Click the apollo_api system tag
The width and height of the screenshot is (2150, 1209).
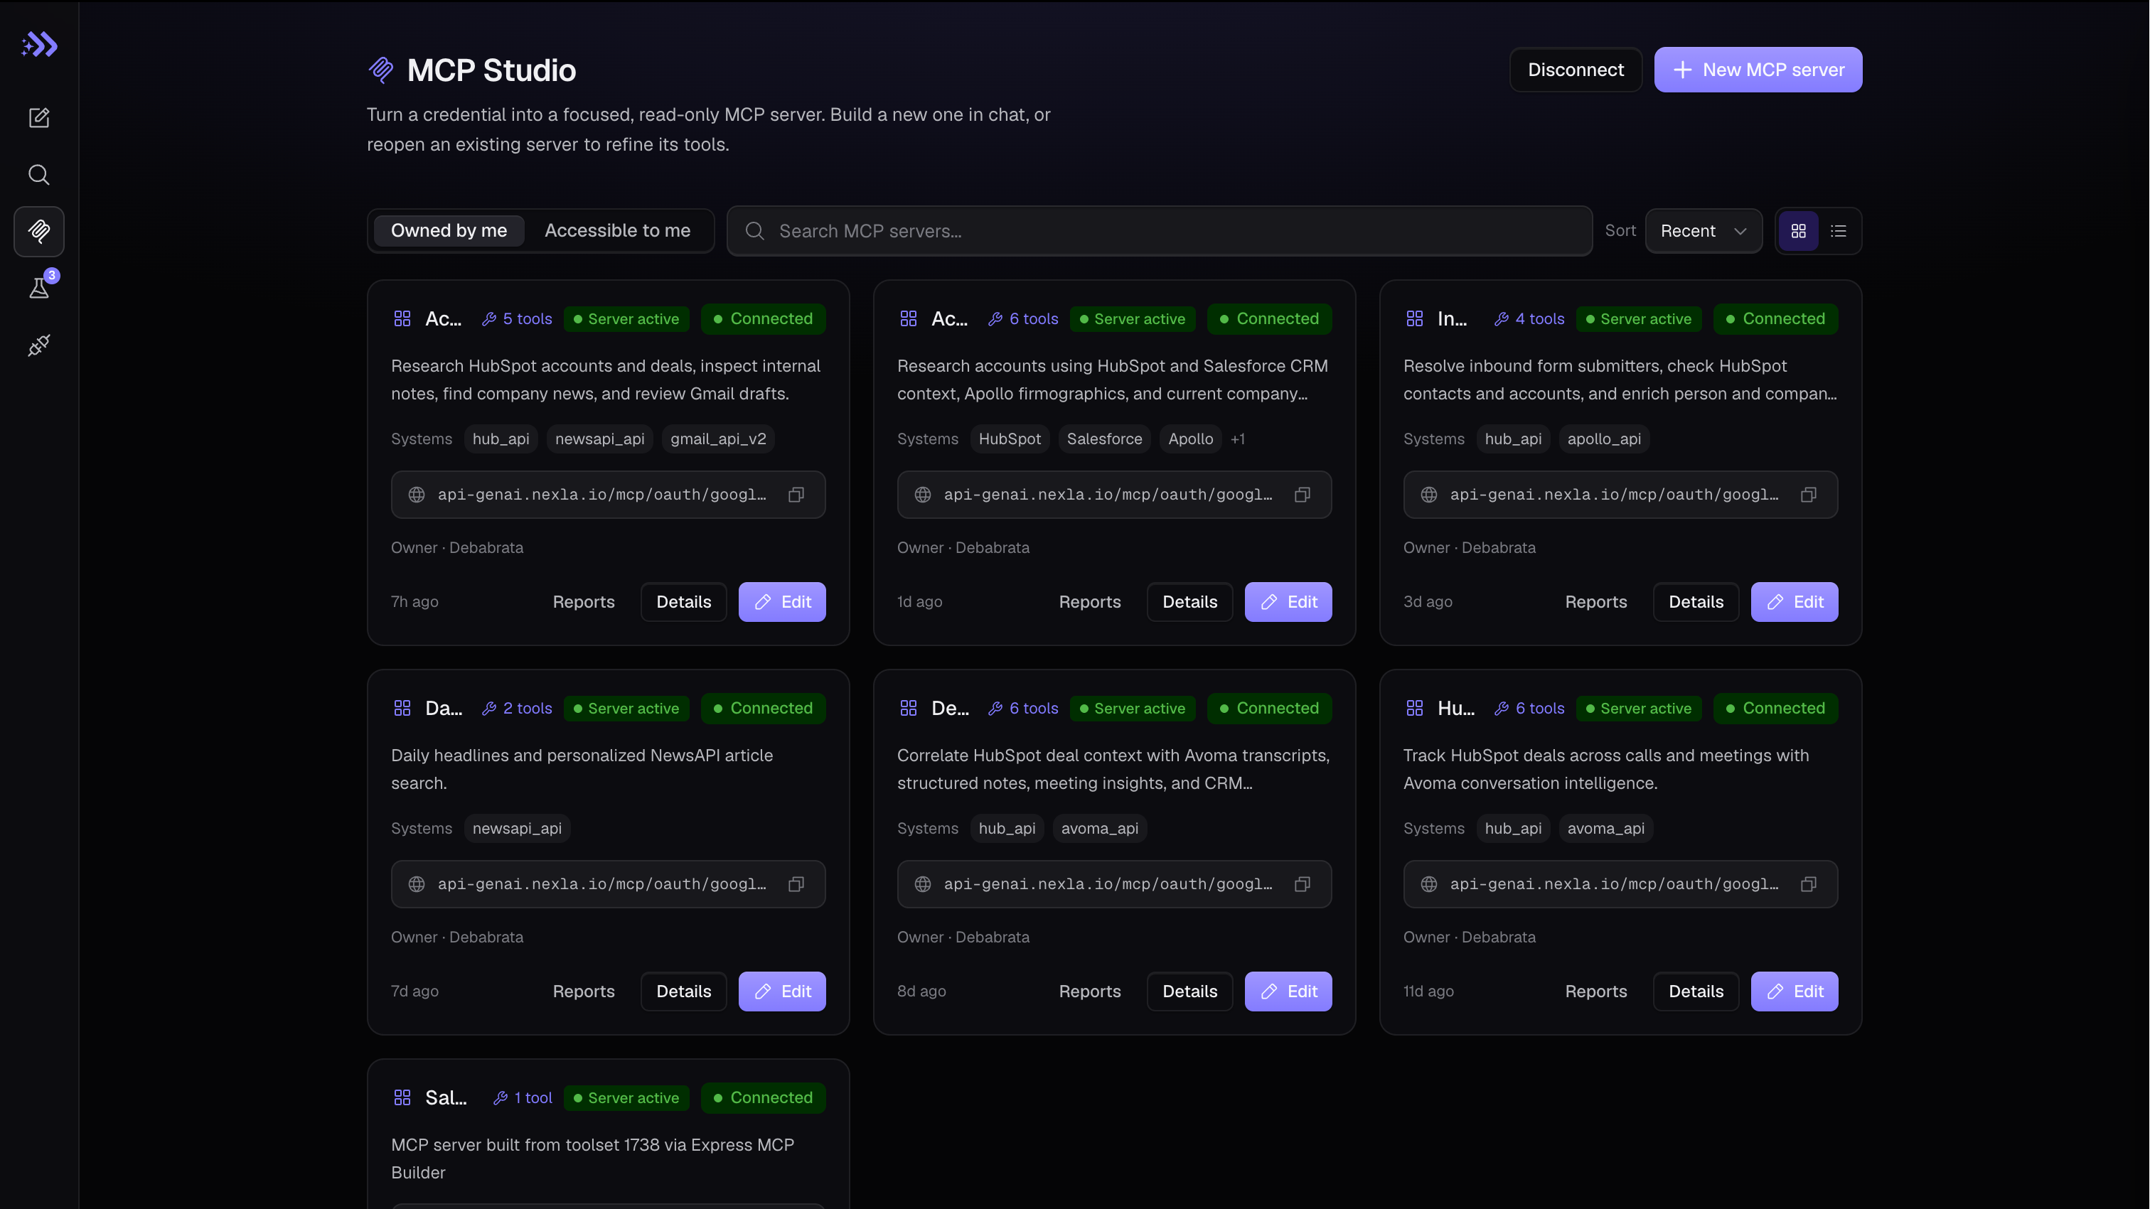click(x=1603, y=439)
